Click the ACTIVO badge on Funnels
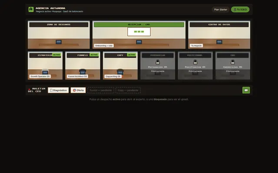278x173 pixels. 94,55
